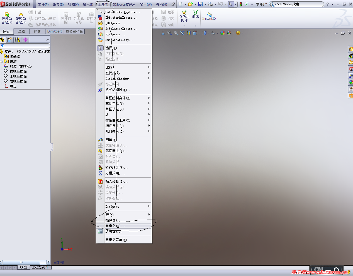Screen dimensions: 353x276
Task: Switch to the 运动算例 1 bottom tab
Action: coord(40,267)
